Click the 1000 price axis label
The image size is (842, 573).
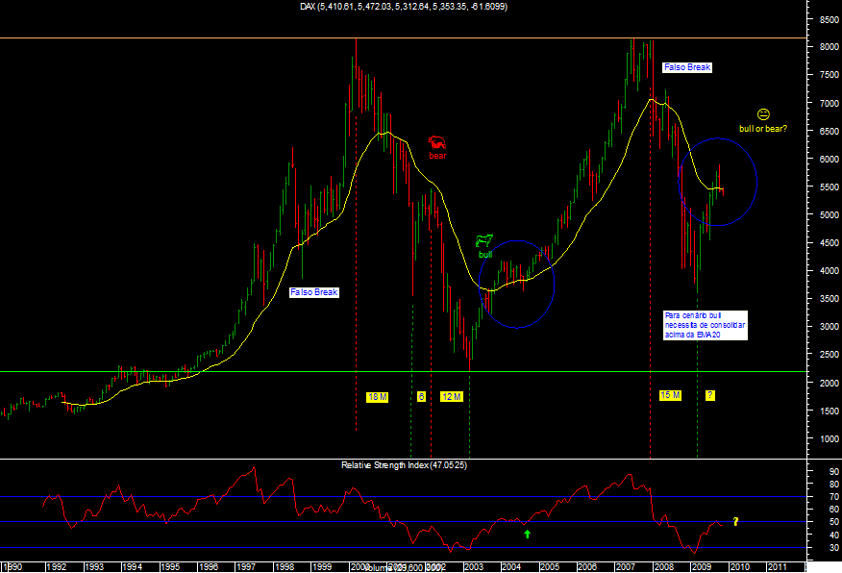click(x=829, y=439)
